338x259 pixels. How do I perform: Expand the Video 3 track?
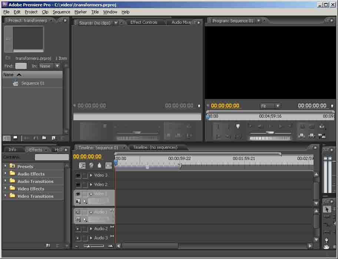click(x=91, y=175)
